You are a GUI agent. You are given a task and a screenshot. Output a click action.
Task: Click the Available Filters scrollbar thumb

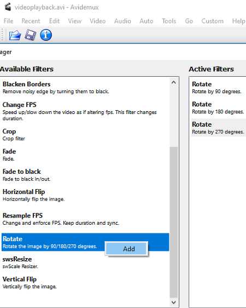(x=173, y=222)
